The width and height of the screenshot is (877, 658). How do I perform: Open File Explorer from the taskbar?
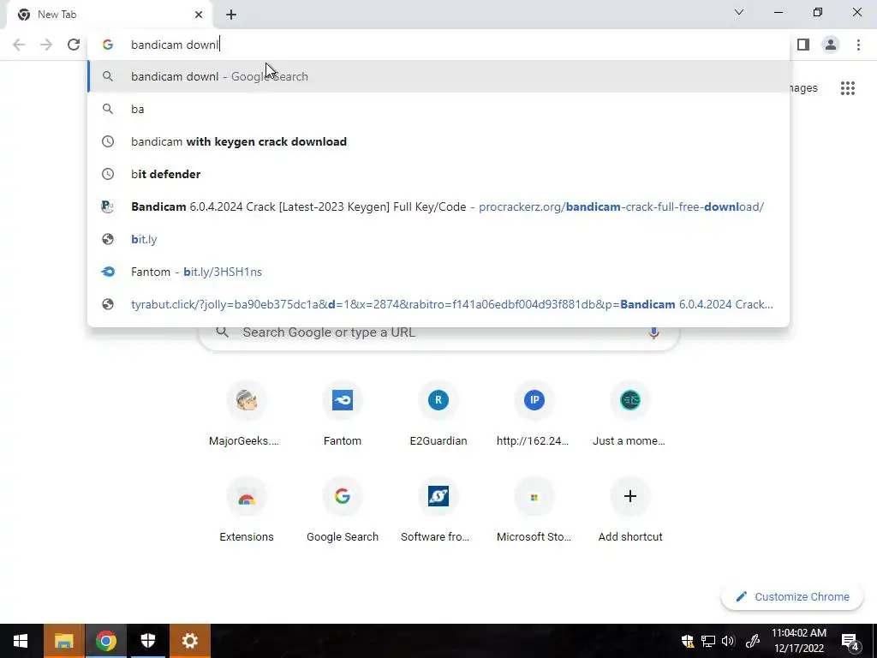point(63,641)
